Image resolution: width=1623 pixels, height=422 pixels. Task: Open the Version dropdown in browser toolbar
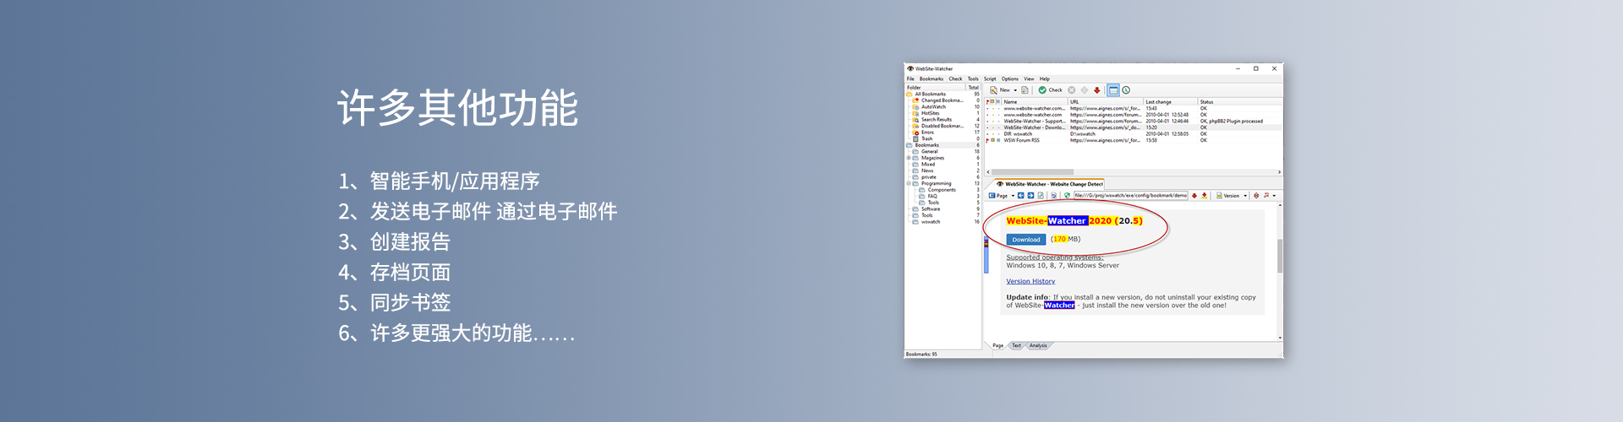click(1245, 196)
